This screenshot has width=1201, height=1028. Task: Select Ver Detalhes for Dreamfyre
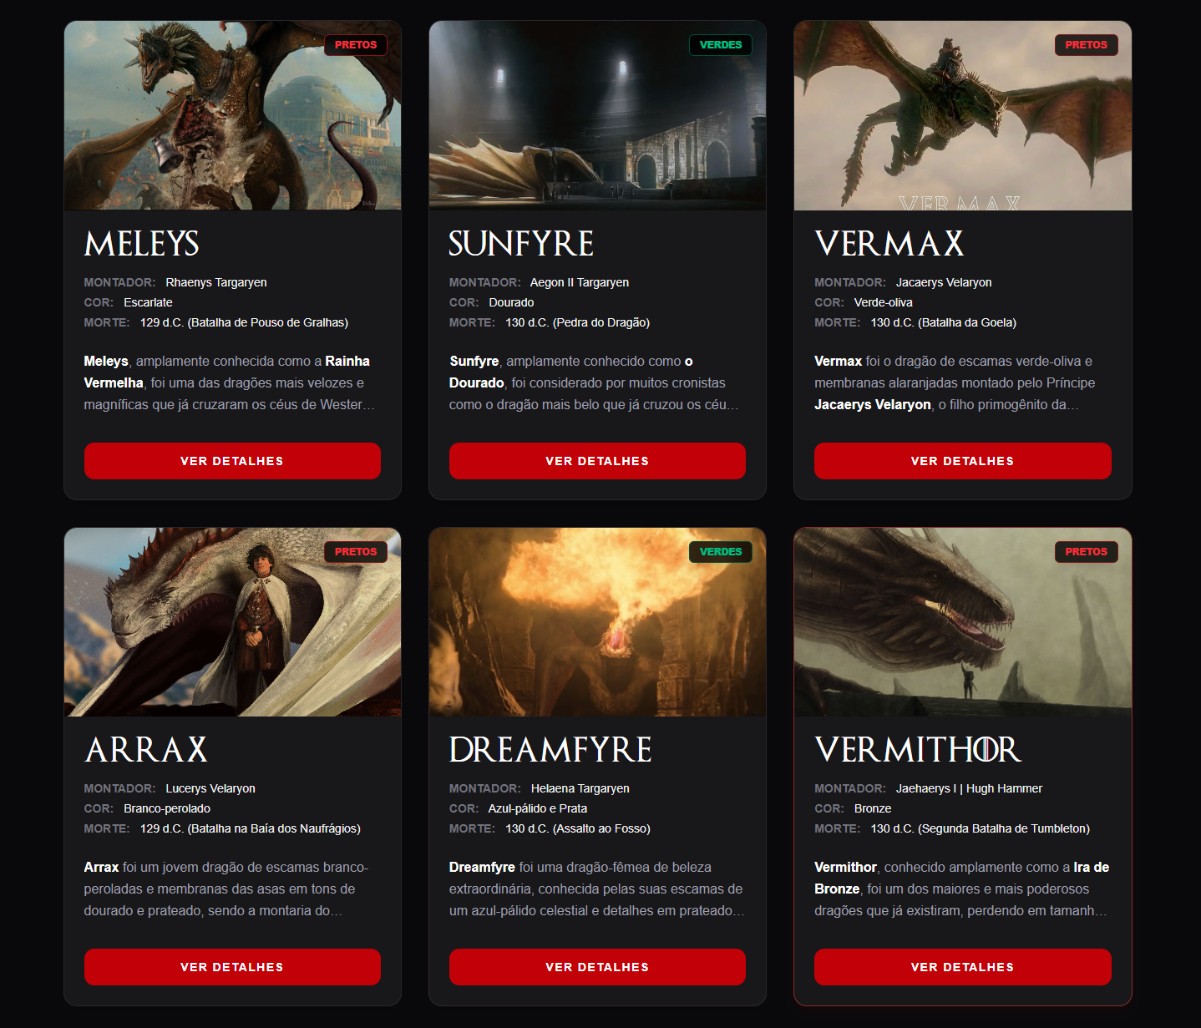click(x=597, y=967)
